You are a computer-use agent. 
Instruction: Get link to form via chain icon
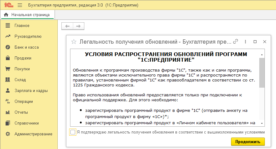(x=235, y=42)
